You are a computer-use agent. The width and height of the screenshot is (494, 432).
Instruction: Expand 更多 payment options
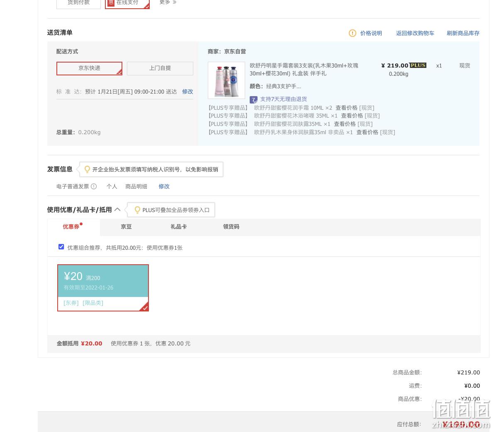click(168, 2)
